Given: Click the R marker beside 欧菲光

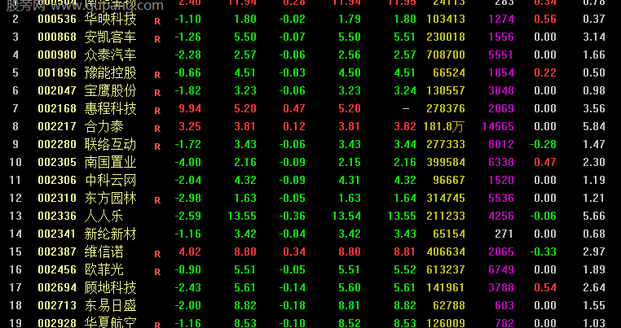Looking at the screenshot, I should (x=157, y=272).
